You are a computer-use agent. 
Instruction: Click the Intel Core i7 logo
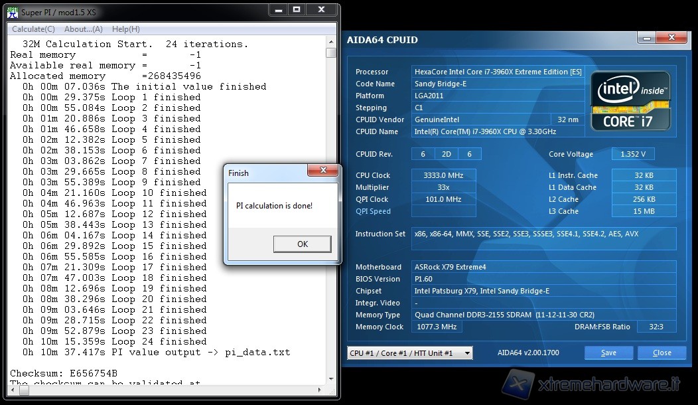[x=631, y=101]
